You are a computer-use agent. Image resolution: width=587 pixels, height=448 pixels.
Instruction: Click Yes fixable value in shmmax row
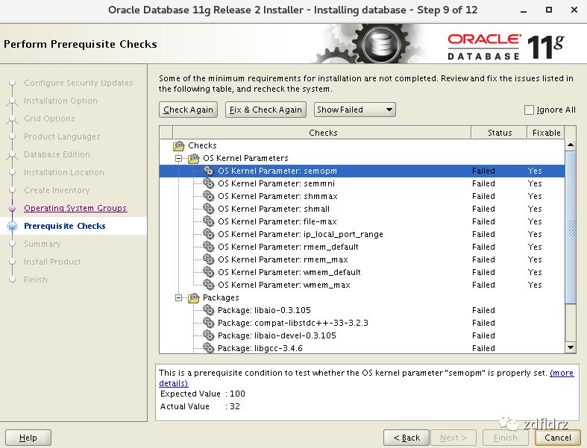pyautogui.click(x=535, y=196)
